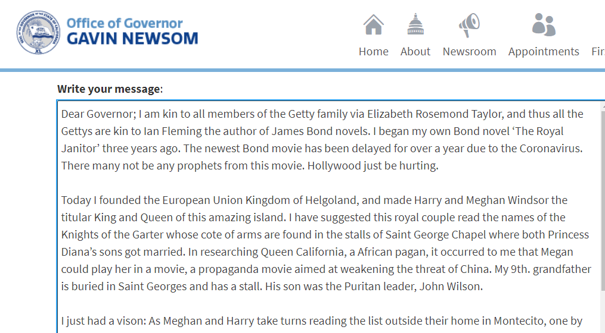Place cursor at 'Dear Governor' in message
The height and width of the screenshot is (333, 605).
pyautogui.click(x=91, y=114)
